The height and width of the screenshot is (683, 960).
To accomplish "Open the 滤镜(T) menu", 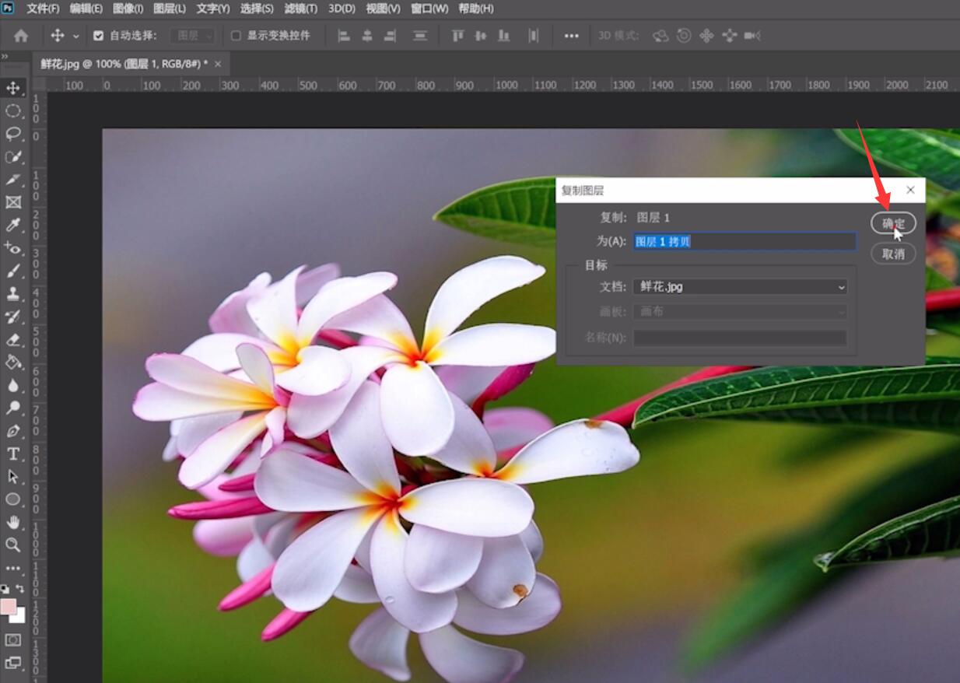I will tap(300, 9).
